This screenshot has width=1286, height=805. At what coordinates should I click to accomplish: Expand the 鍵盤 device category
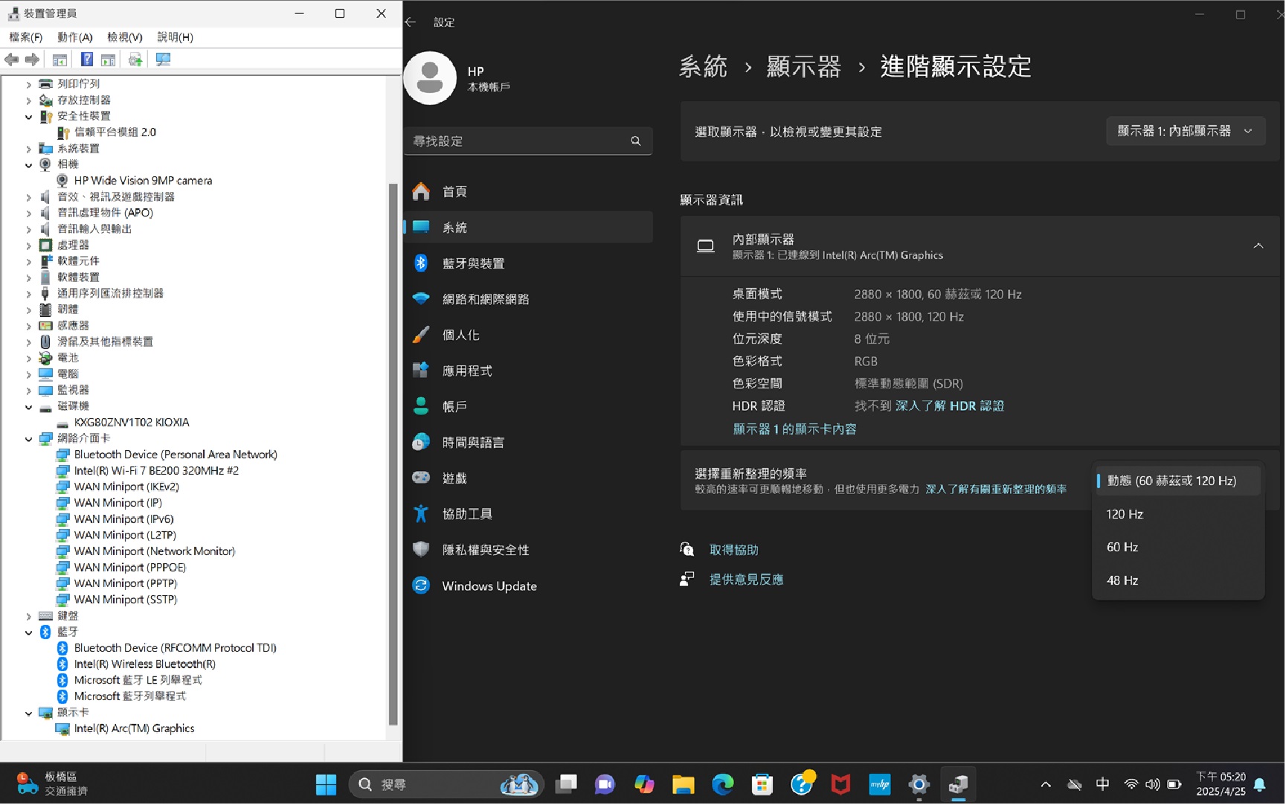coord(28,617)
